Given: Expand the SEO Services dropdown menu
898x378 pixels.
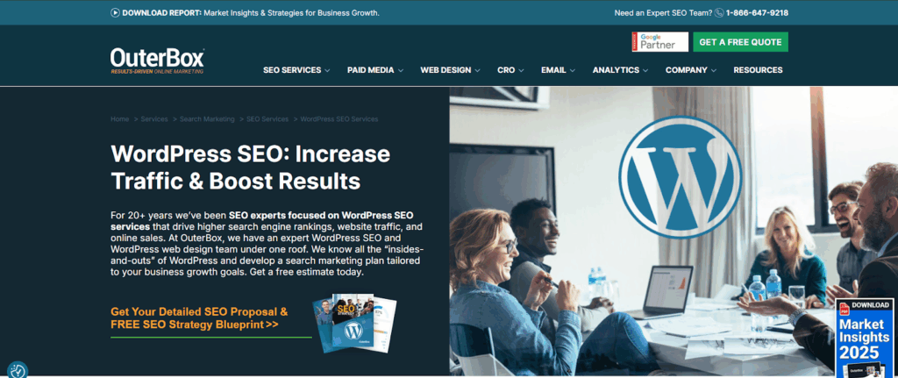Looking at the screenshot, I should click(296, 70).
